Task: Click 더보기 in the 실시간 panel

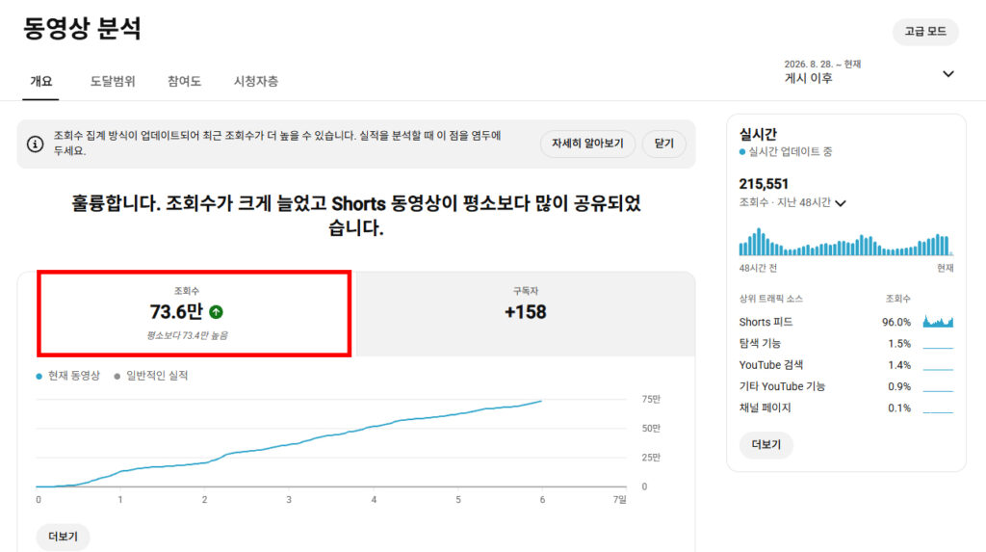Action: pos(765,444)
